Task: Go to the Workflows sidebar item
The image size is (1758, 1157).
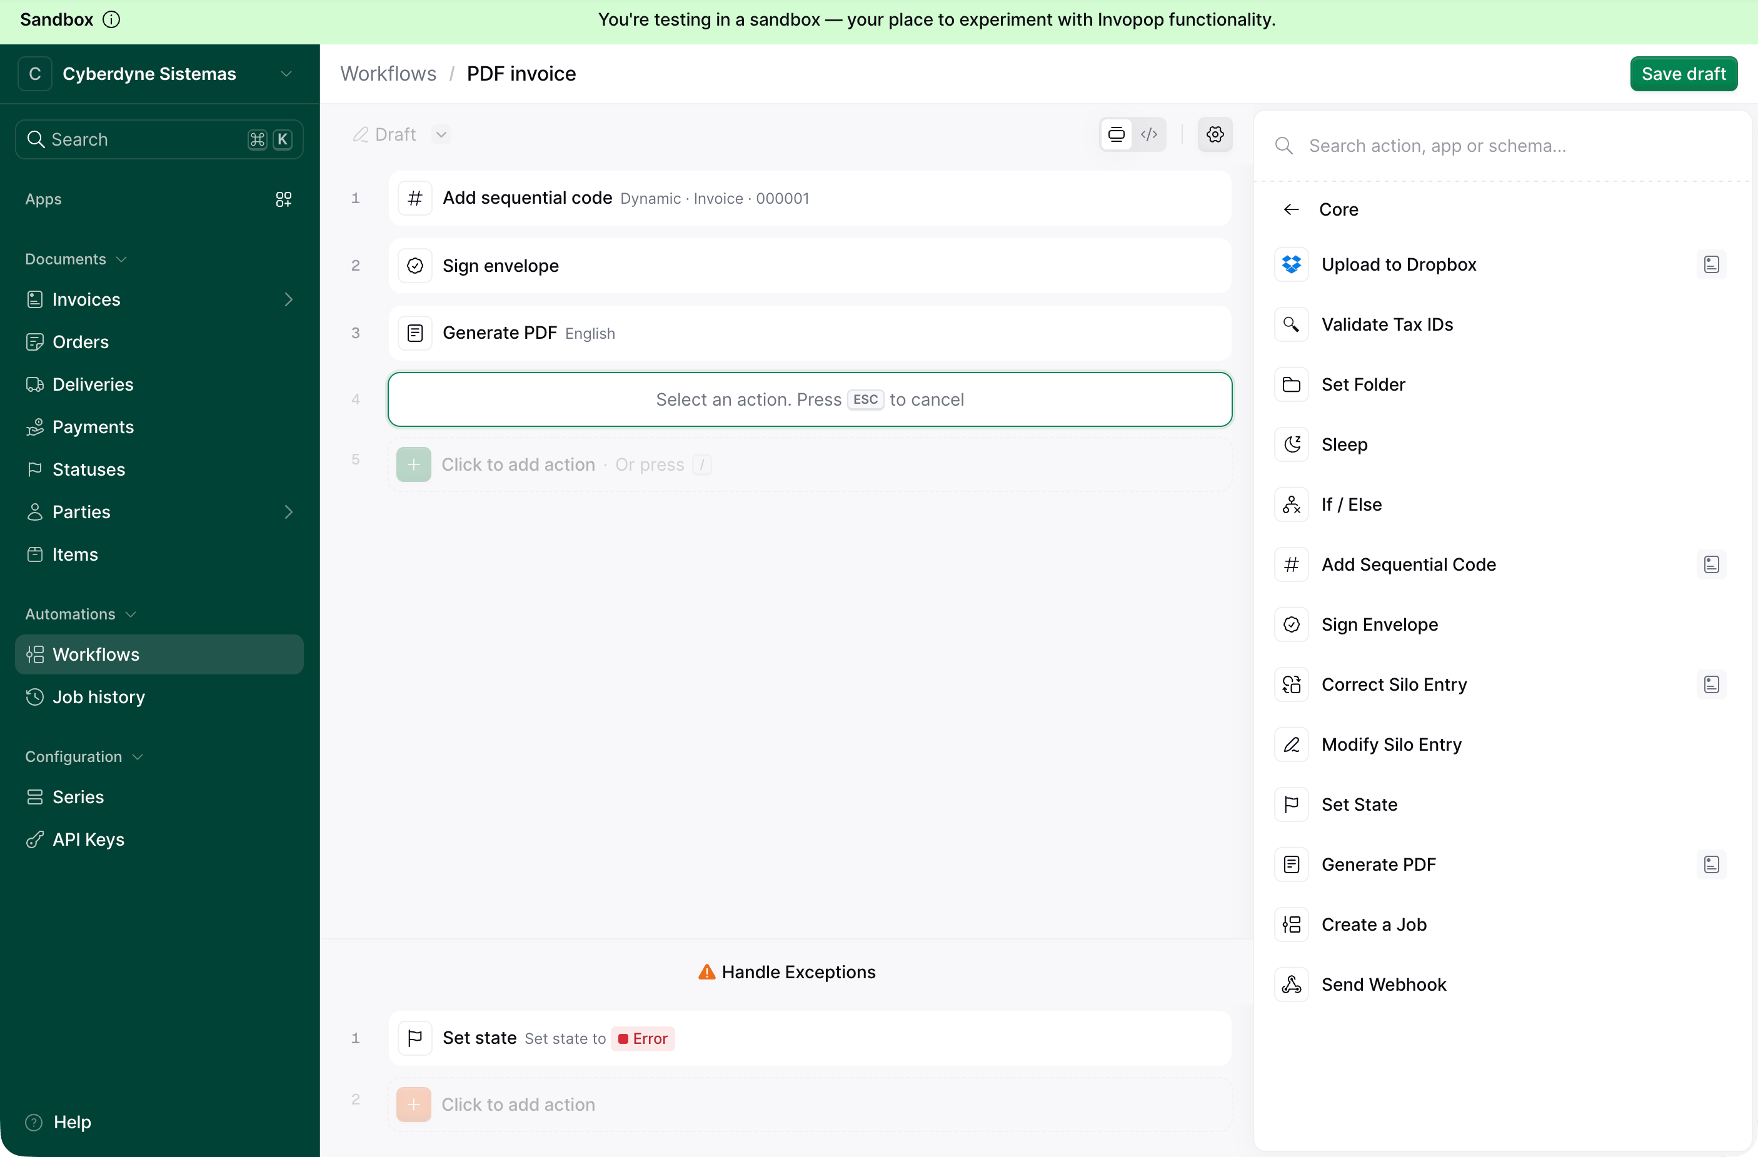Action: pos(159,654)
